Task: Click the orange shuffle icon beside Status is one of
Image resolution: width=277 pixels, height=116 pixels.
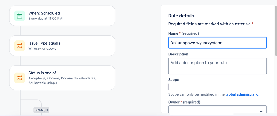Action: (20, 78)
